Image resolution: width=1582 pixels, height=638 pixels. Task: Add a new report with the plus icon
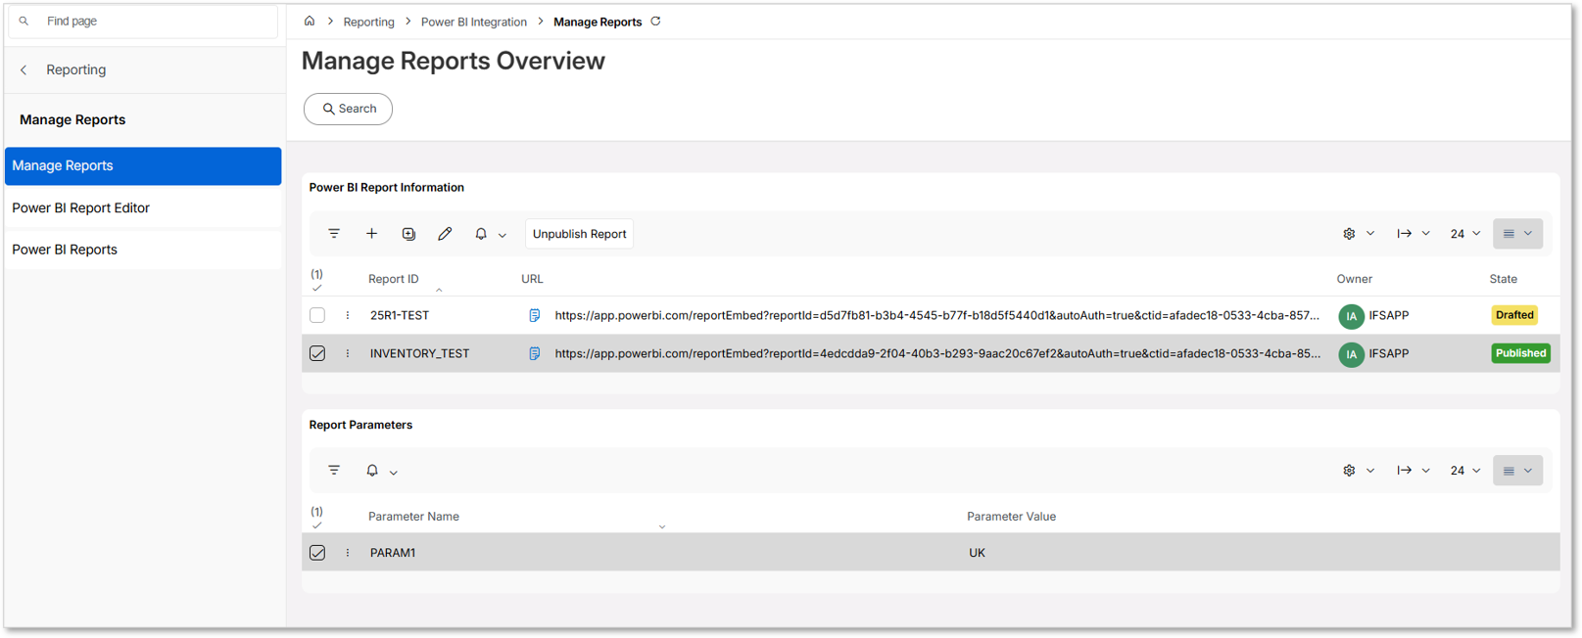click(x=371, y=233)
